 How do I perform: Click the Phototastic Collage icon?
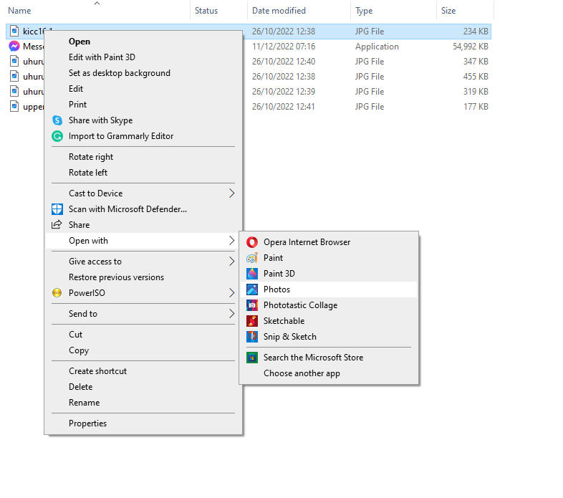[252, 305]
